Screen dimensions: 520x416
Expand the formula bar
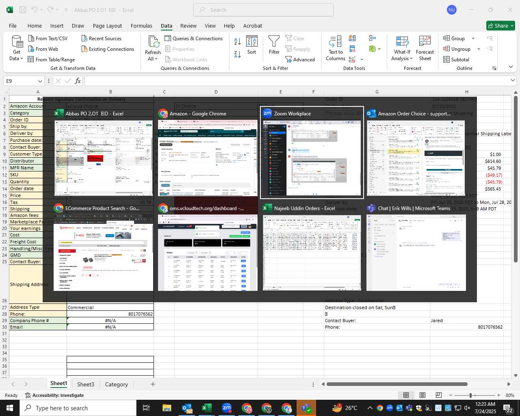point(513,80)
